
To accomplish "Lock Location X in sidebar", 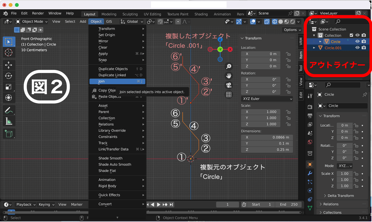I will 288,54.
